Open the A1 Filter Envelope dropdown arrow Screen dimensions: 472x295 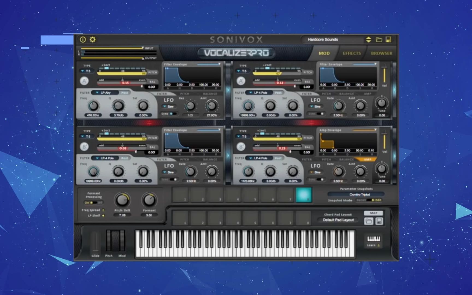[219, 64]
